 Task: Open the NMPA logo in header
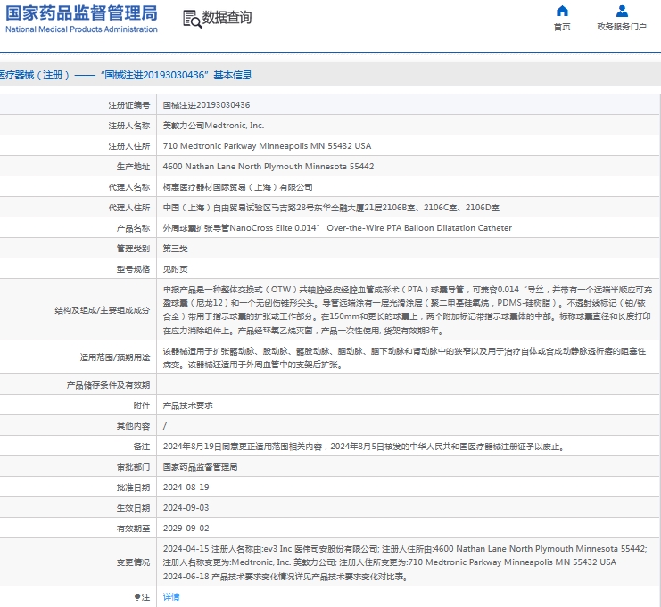pos(81,19)
